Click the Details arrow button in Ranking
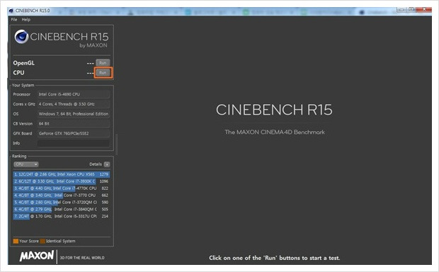 point(107,164)
